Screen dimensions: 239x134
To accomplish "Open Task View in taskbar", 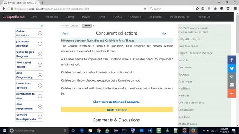I will click(73, 131).
